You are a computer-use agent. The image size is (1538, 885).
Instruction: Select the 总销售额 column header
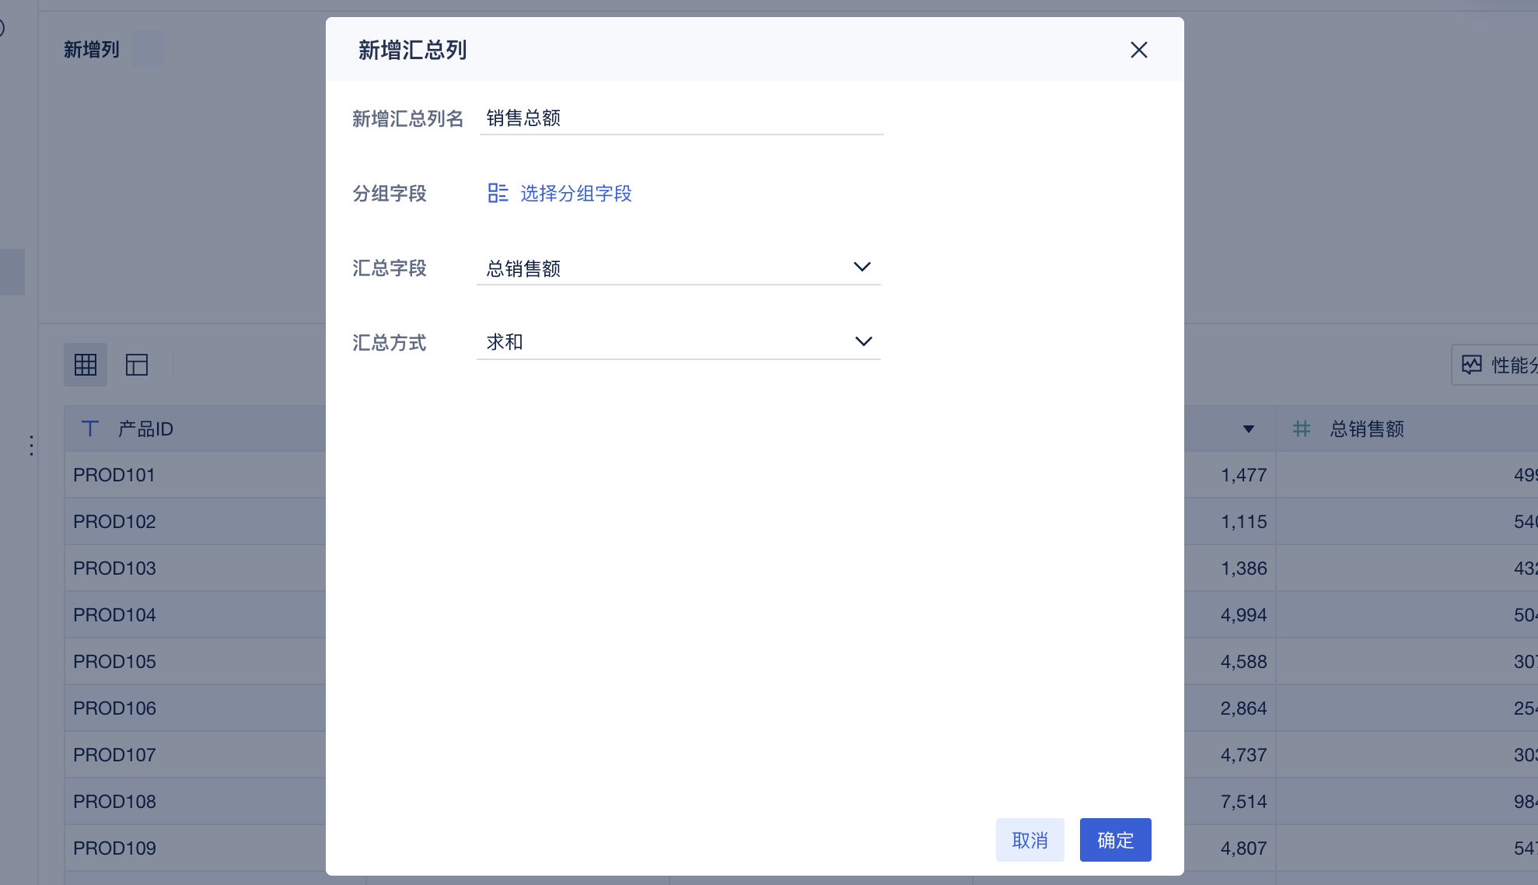1366,429
